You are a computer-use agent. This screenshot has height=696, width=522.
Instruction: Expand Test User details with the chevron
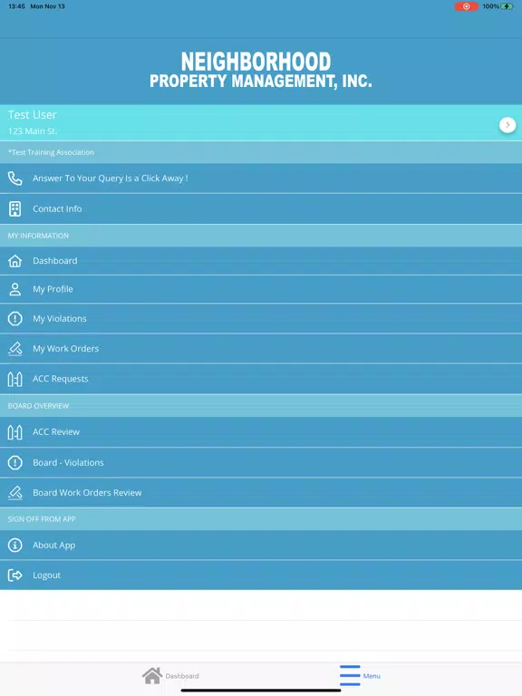[x=507, y=125]
